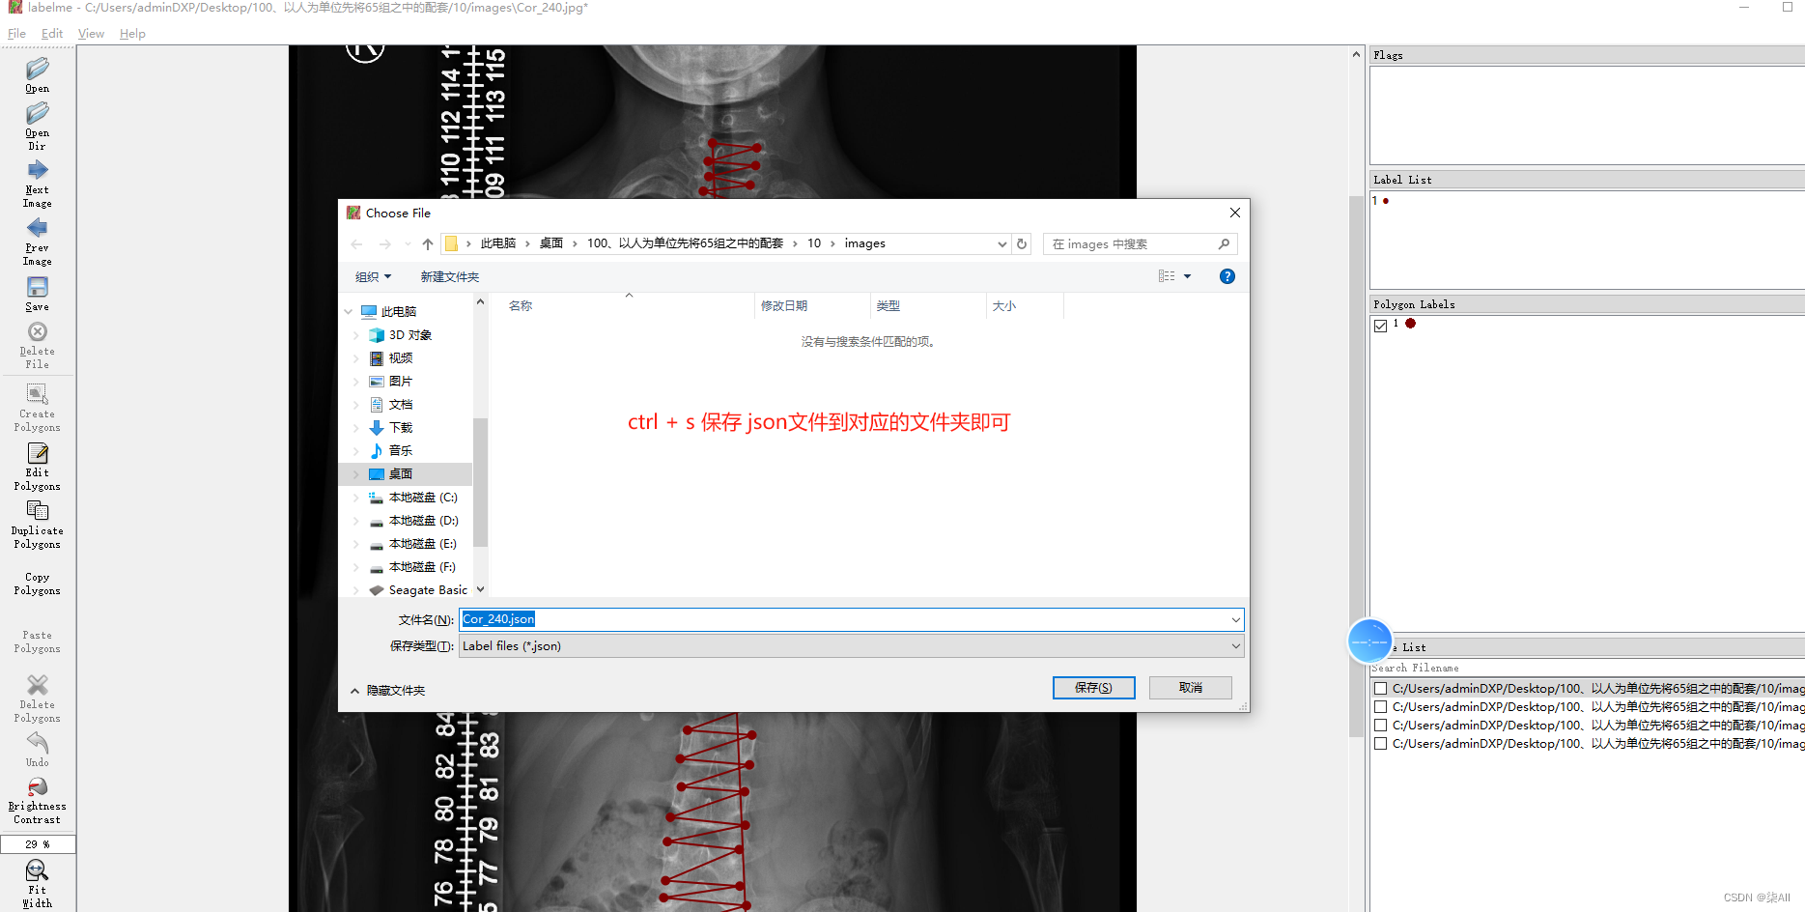Viewport: 1805px width, 912px height.
Task: Open the 组织 dropdown menu
Action: 373,277
